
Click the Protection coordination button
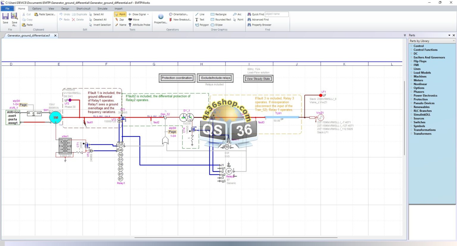click(x=177, y=78)
